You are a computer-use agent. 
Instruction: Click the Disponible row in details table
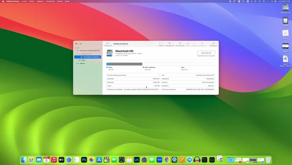[133, 82]
